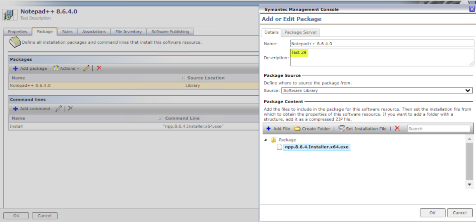Open the Source dropdown showing Software Library
The width and height of the screenshot is (476, 222).
(377, 91)
